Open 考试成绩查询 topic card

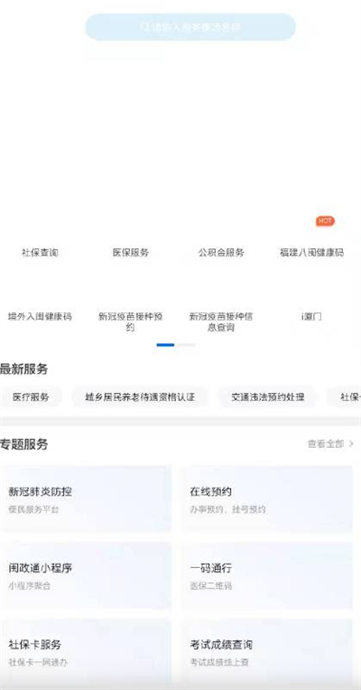pos(267,652)
